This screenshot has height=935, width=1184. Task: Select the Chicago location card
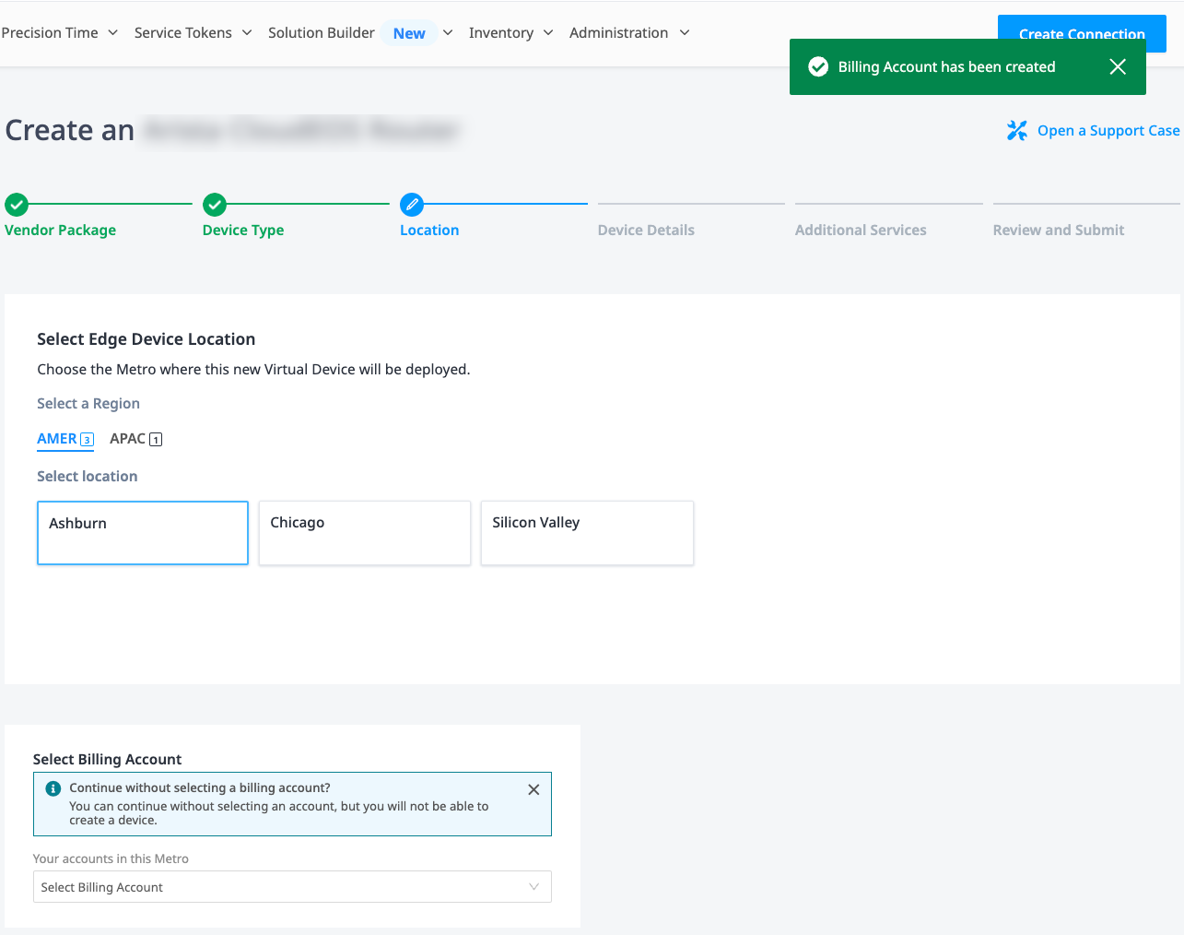(x=365, y=533)
